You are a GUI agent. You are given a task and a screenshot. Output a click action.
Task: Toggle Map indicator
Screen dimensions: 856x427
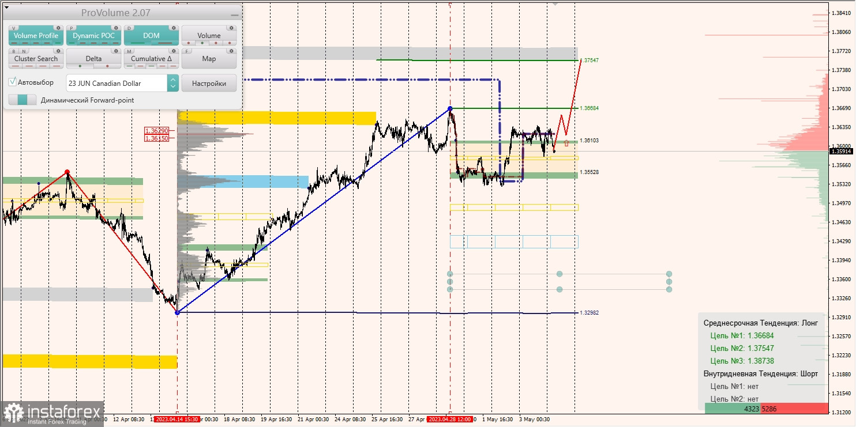(x=209, y=59)
